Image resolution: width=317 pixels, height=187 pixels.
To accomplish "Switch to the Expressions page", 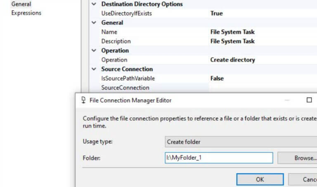I will tap(26, 13).
